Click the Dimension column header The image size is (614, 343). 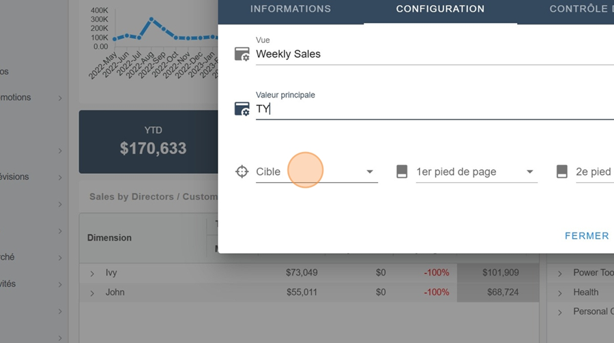click(109, 238)
